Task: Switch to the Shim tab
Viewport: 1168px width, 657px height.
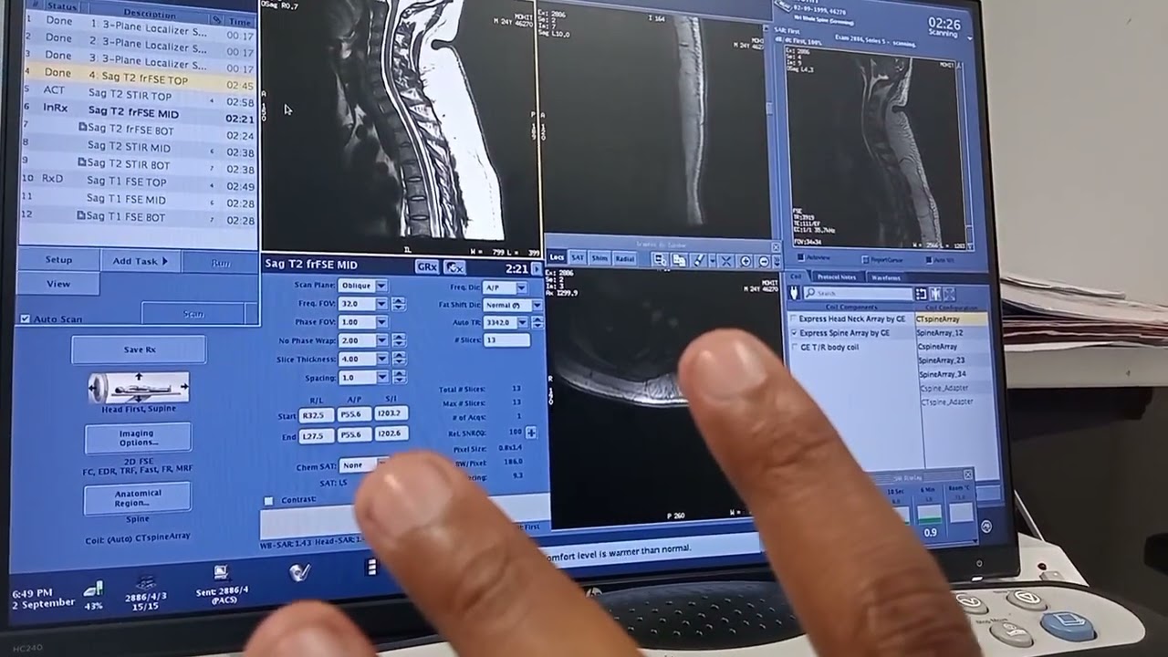Action: tap(600, 258)
